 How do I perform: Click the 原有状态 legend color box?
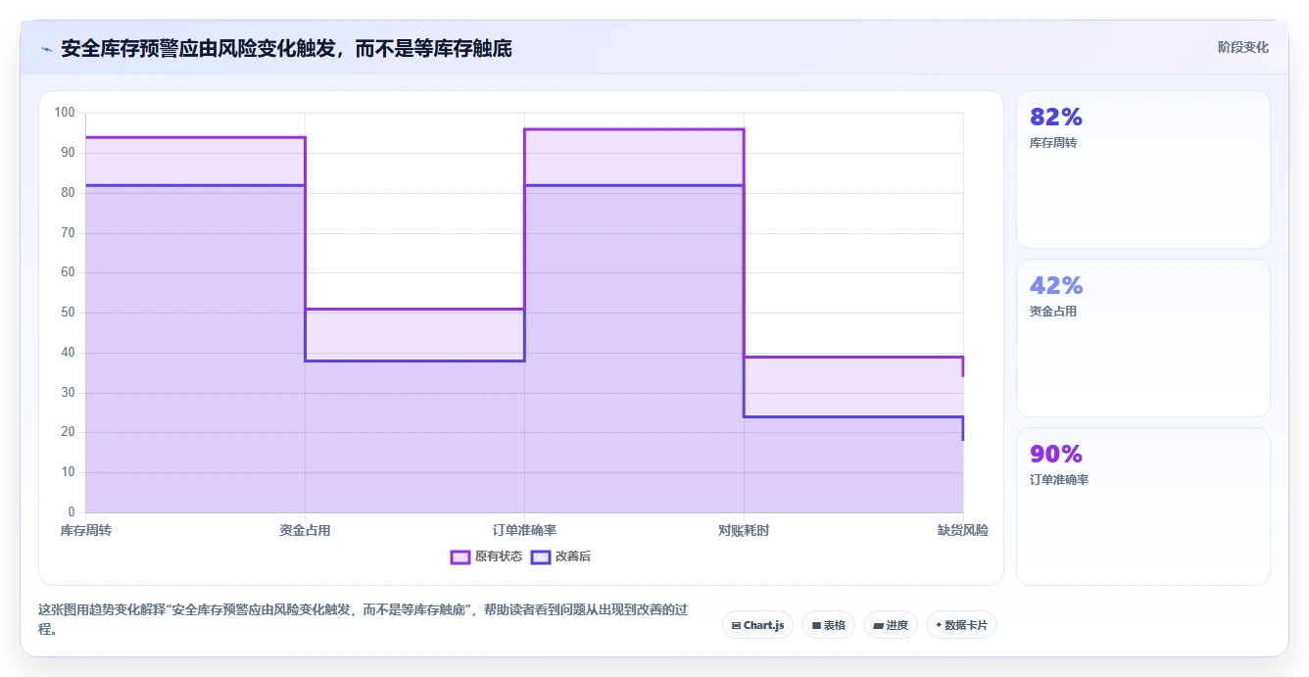tap(460, 556)
